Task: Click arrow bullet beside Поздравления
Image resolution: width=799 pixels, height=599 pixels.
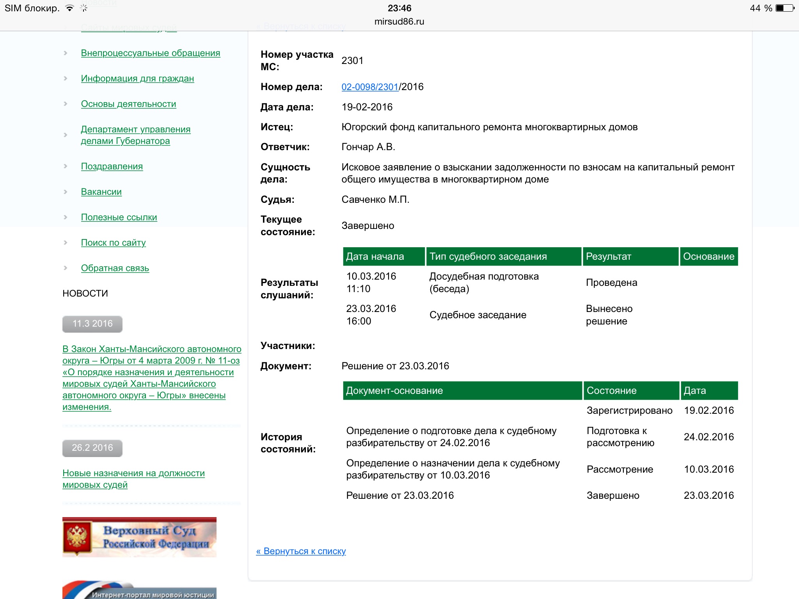Action: tap(66, 167)
